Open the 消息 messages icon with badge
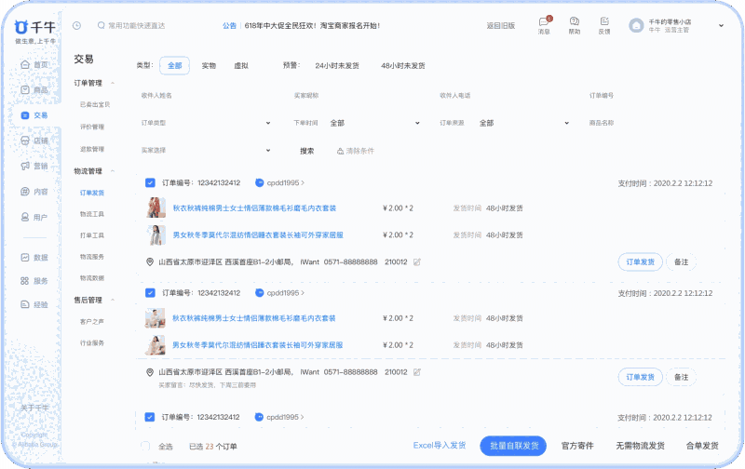Screen dimensions: 745x469 (544, 21)
